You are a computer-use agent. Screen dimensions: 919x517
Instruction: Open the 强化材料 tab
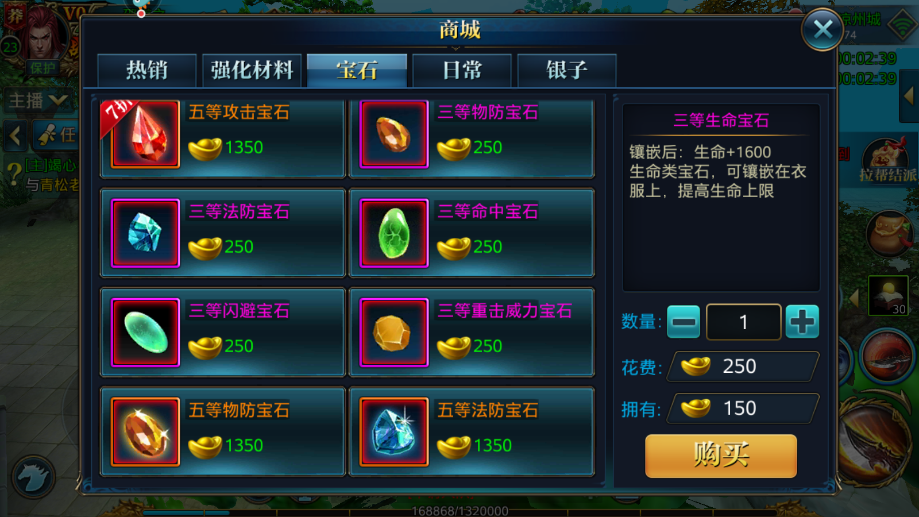[x=252, y=71]
